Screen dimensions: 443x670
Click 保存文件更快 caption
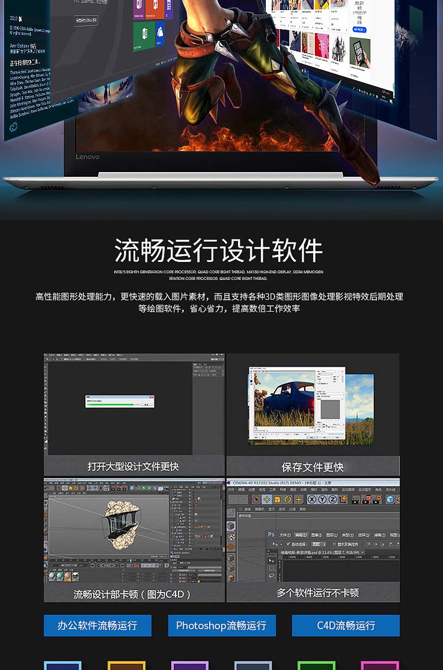point(312,467)
